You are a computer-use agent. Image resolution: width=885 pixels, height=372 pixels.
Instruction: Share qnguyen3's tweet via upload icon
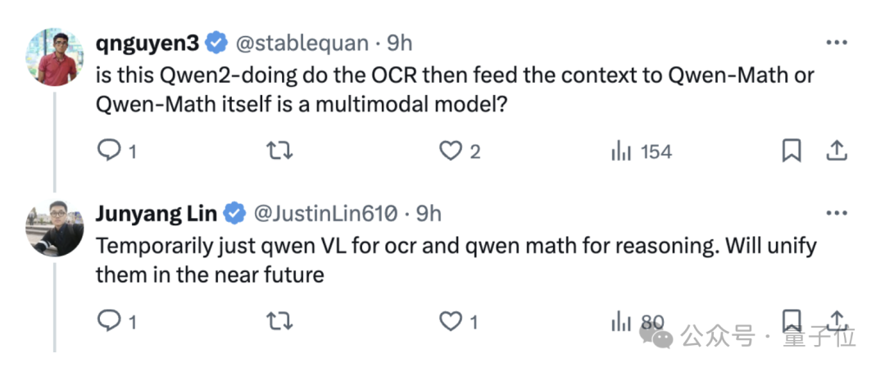[837, 151]
